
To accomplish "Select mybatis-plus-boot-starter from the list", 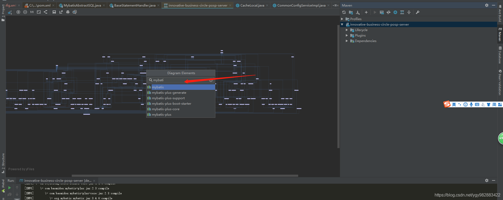I will pos(171,104).
